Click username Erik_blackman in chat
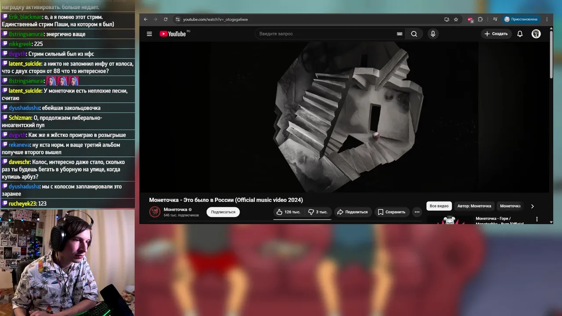562x316 pixels. (x=25, y=17)
